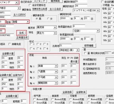
Task: Click the capture year field 2010
Action: tap(65, 18)
